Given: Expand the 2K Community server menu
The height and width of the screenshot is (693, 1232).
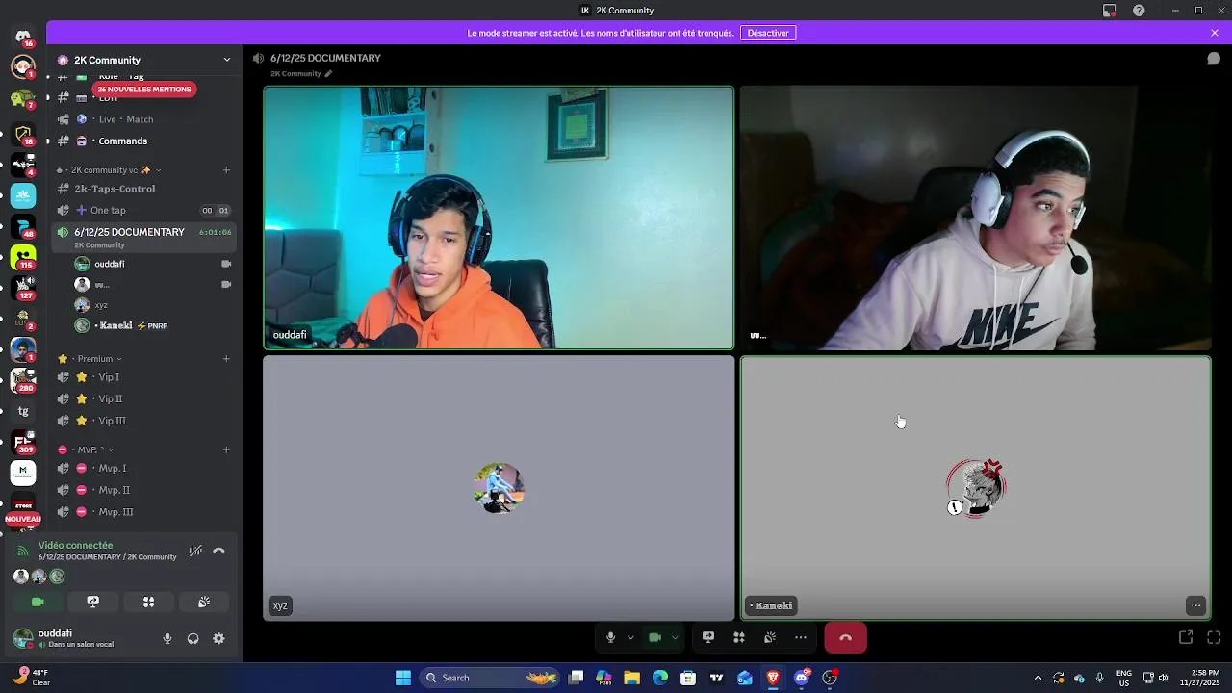Looking at the screenshot, I should coord(227,60).
